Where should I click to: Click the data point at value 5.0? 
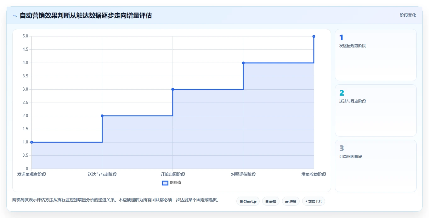coord(314,36)
